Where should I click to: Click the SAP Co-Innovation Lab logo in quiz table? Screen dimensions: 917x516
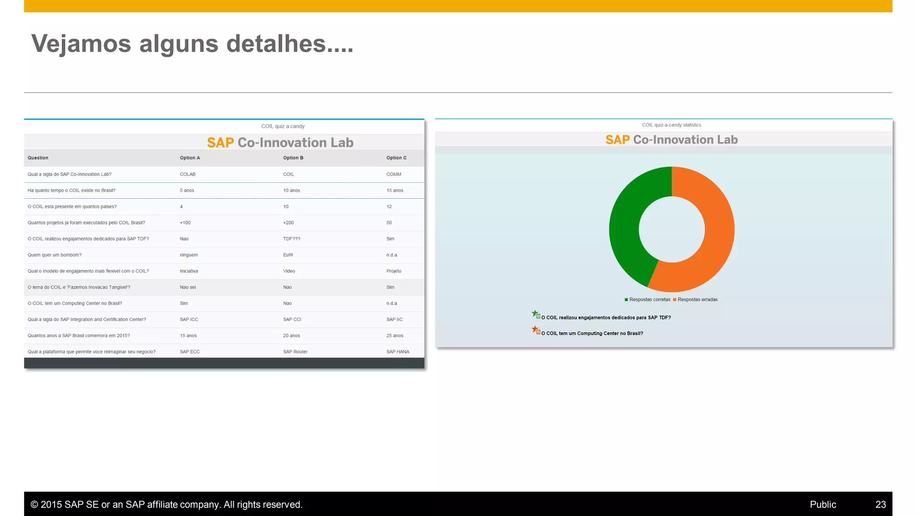coord(280,142)
